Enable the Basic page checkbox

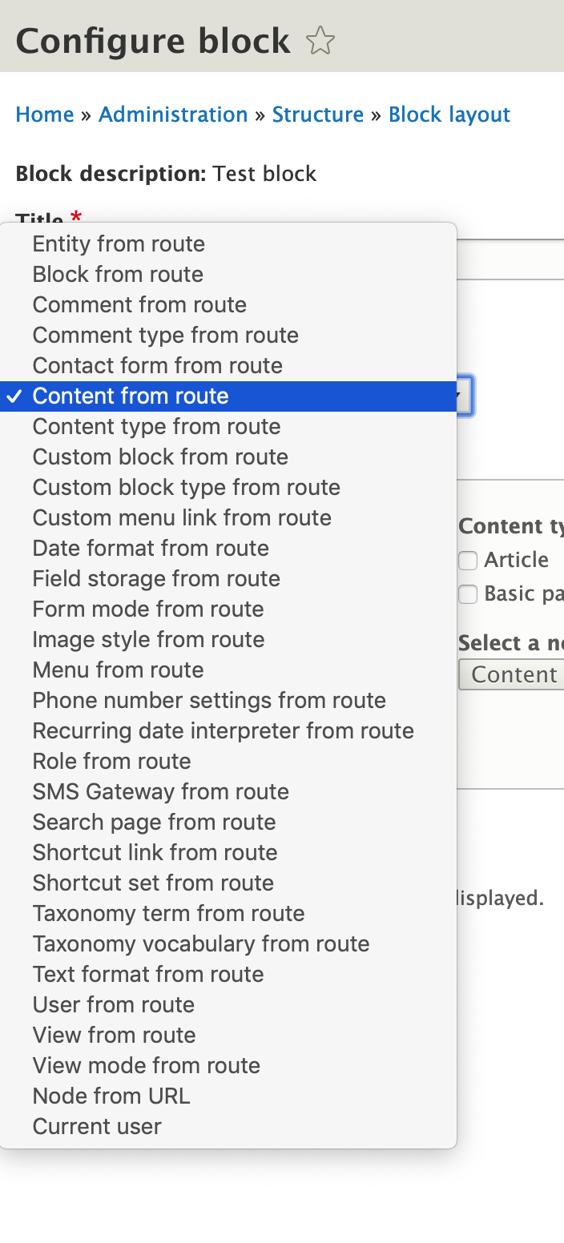468,594
